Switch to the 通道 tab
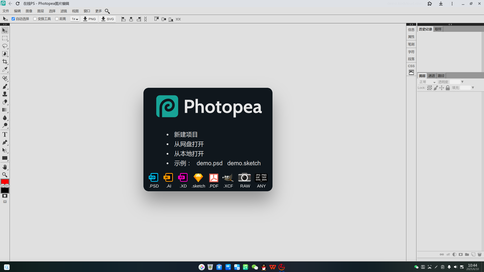Screen dimensions: 484x272 click(x=432, y=76)
